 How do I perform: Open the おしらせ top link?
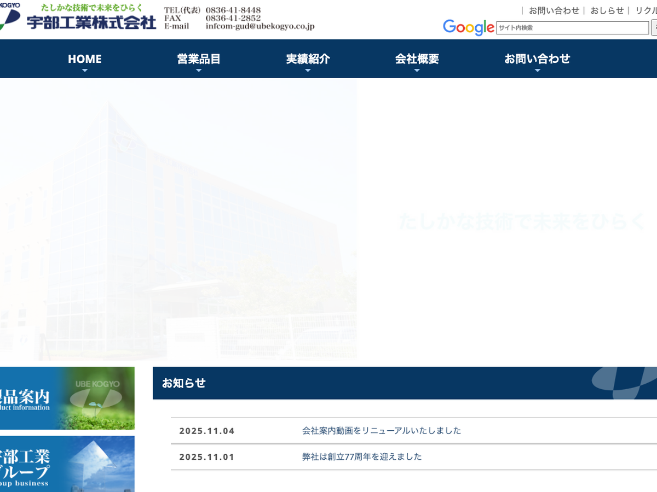tap(607, 10)
